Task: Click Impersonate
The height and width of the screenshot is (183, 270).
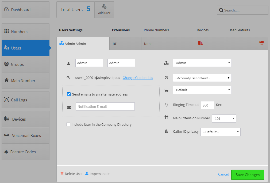Action: point(98,174)
